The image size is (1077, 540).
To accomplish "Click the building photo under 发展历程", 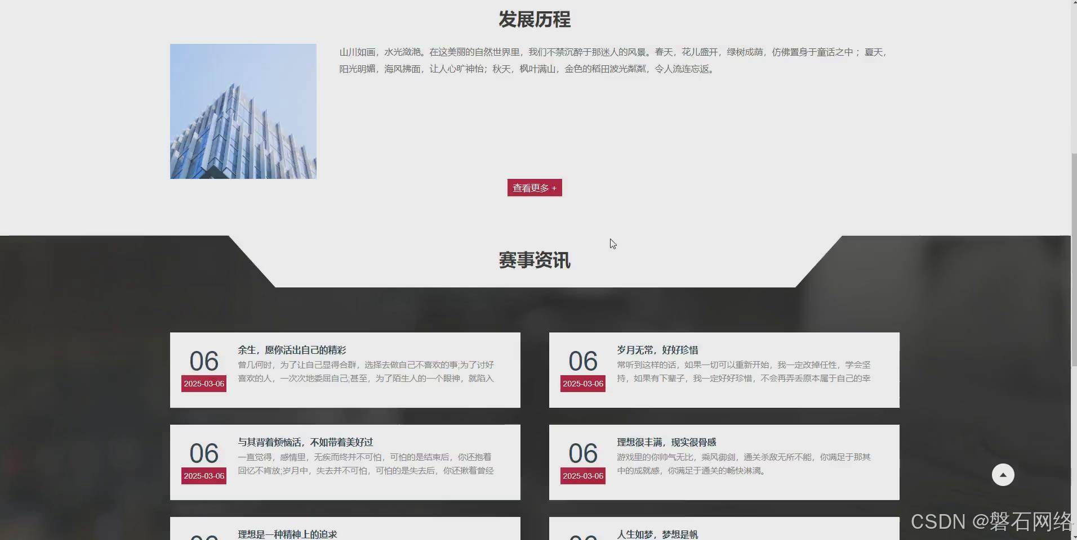I will coord(243,111).
